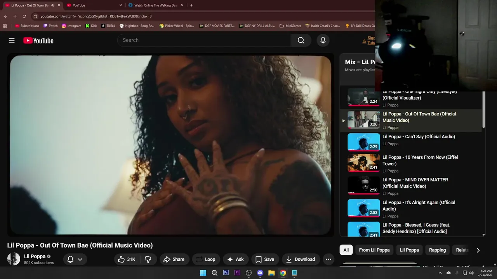Mute the tab via speaker icon
This screenshot has width=497, height=279.
53,5
